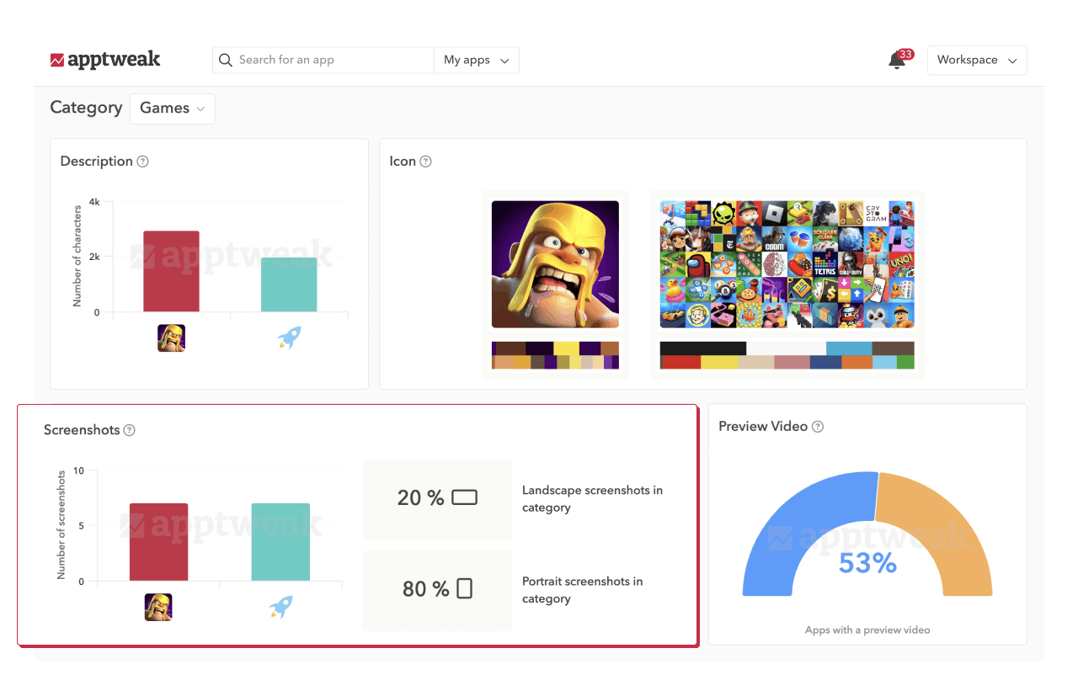1078x696 pixels.
Task: Click teal bar in Description chart
Action: (x=289, y=285)
